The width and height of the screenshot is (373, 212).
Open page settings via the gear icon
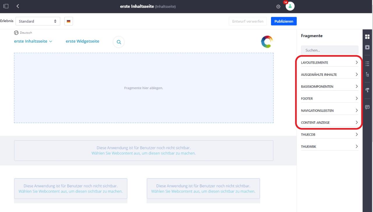[278, 6]
